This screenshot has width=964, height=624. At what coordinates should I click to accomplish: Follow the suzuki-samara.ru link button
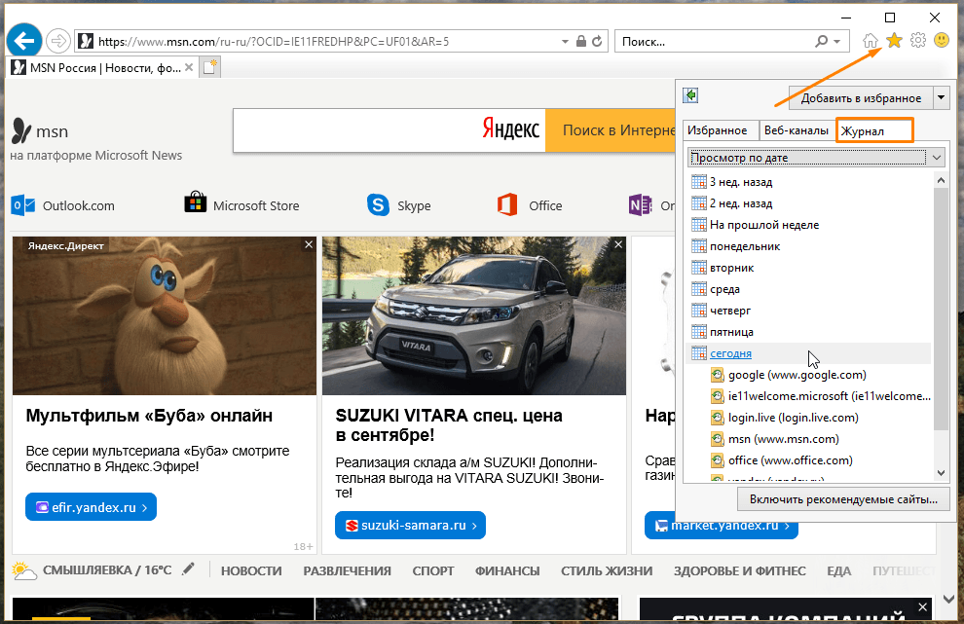(x=410, y=526)
